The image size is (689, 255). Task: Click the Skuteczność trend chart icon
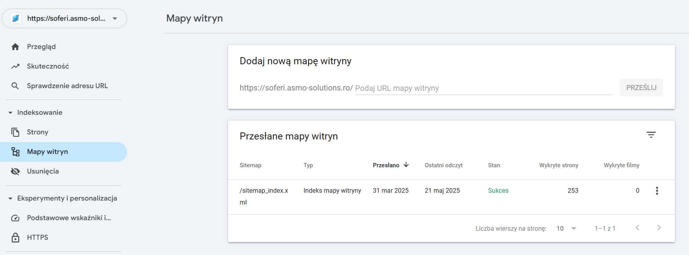coord(15,67)
